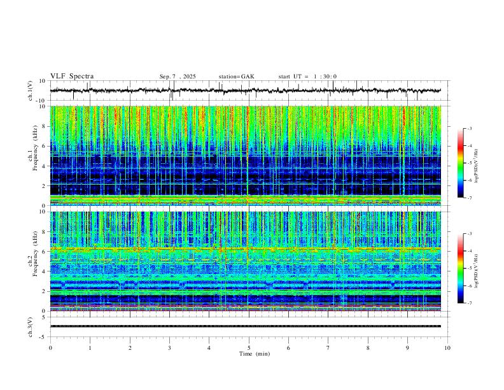This screenshot has height=390, width=504.
Task: Click the ch.2 "Frequency (kHz)" axis label
Action: click(x=35, y=252)
